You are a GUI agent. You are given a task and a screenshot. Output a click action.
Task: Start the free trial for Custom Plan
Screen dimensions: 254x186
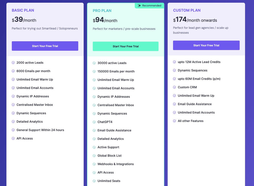206,45
